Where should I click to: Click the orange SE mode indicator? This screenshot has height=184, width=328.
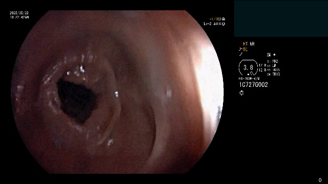click(245, 50)
